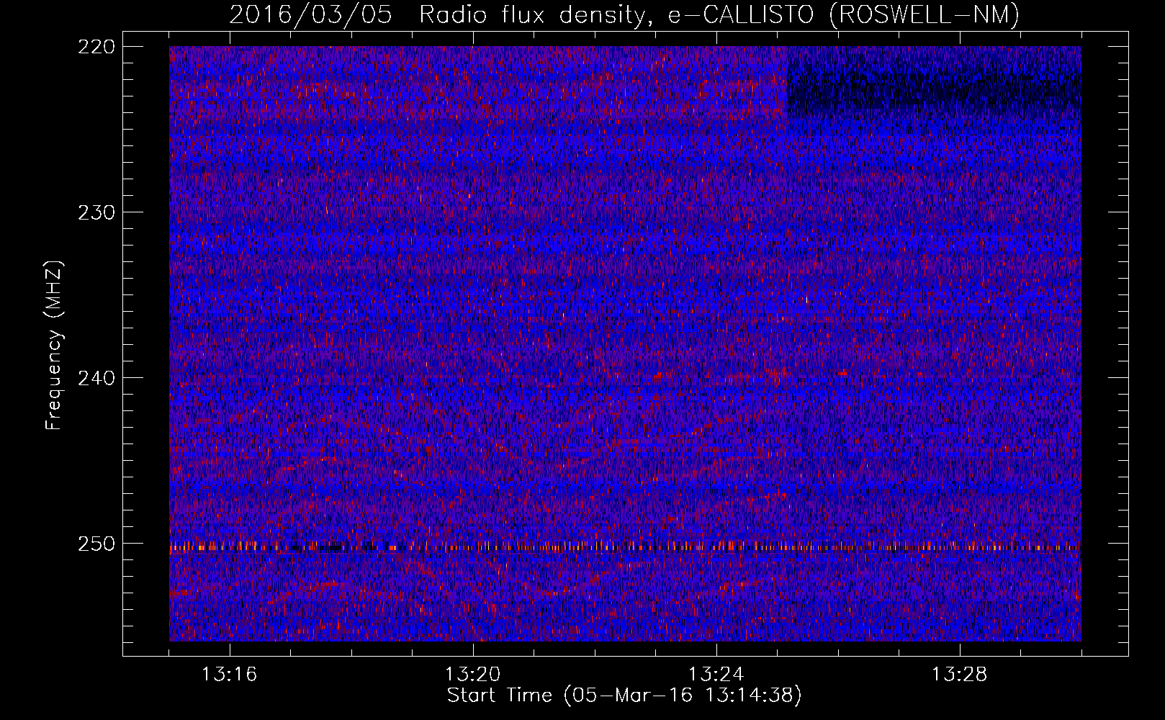Click the 220 frequency tick label
Viewport: 1165px width, 720px height.
click(96, 47)
